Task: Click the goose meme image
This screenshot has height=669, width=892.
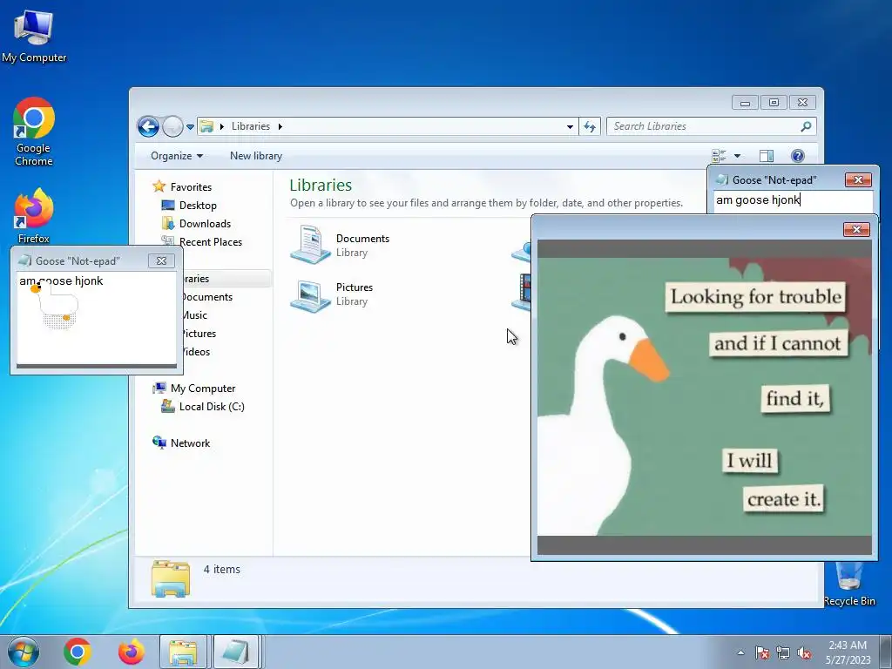Action: click(704, 396)
